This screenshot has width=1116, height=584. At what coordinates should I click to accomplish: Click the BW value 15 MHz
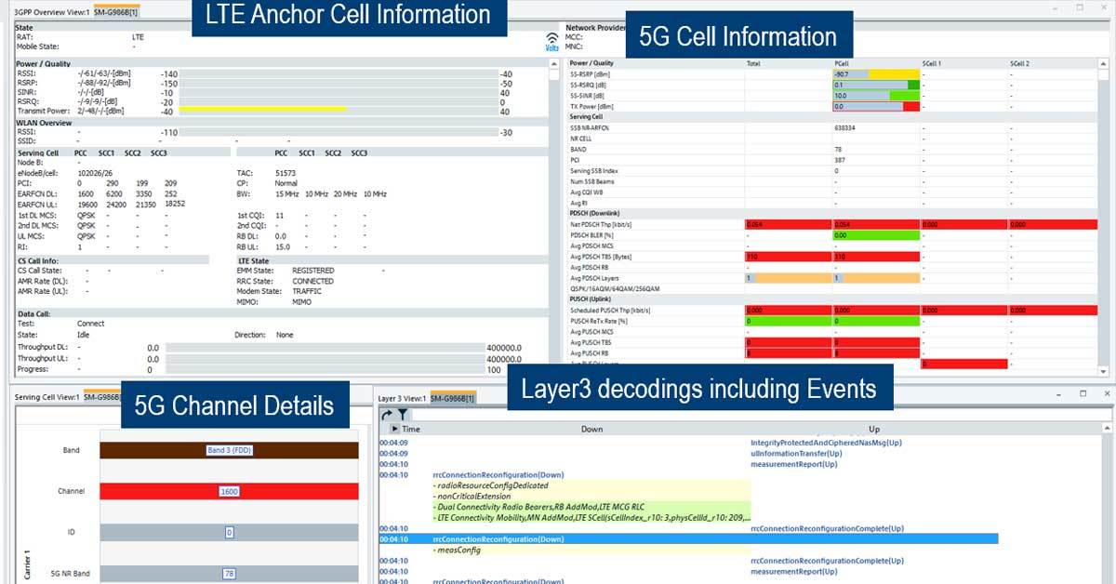pos(287,193)
